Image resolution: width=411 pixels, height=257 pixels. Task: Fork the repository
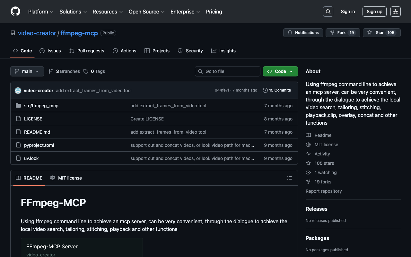click(338, 33)
